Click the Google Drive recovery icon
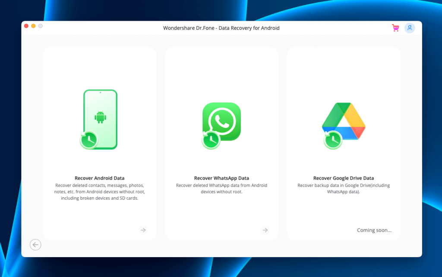Viewport: 442px width, 277px height. pos(344,126)
